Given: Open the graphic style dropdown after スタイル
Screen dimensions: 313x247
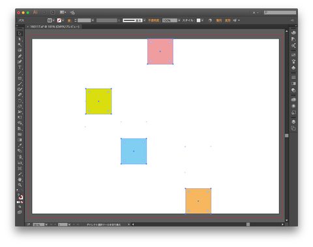Looking at the screenshot, I should point(202,20).
